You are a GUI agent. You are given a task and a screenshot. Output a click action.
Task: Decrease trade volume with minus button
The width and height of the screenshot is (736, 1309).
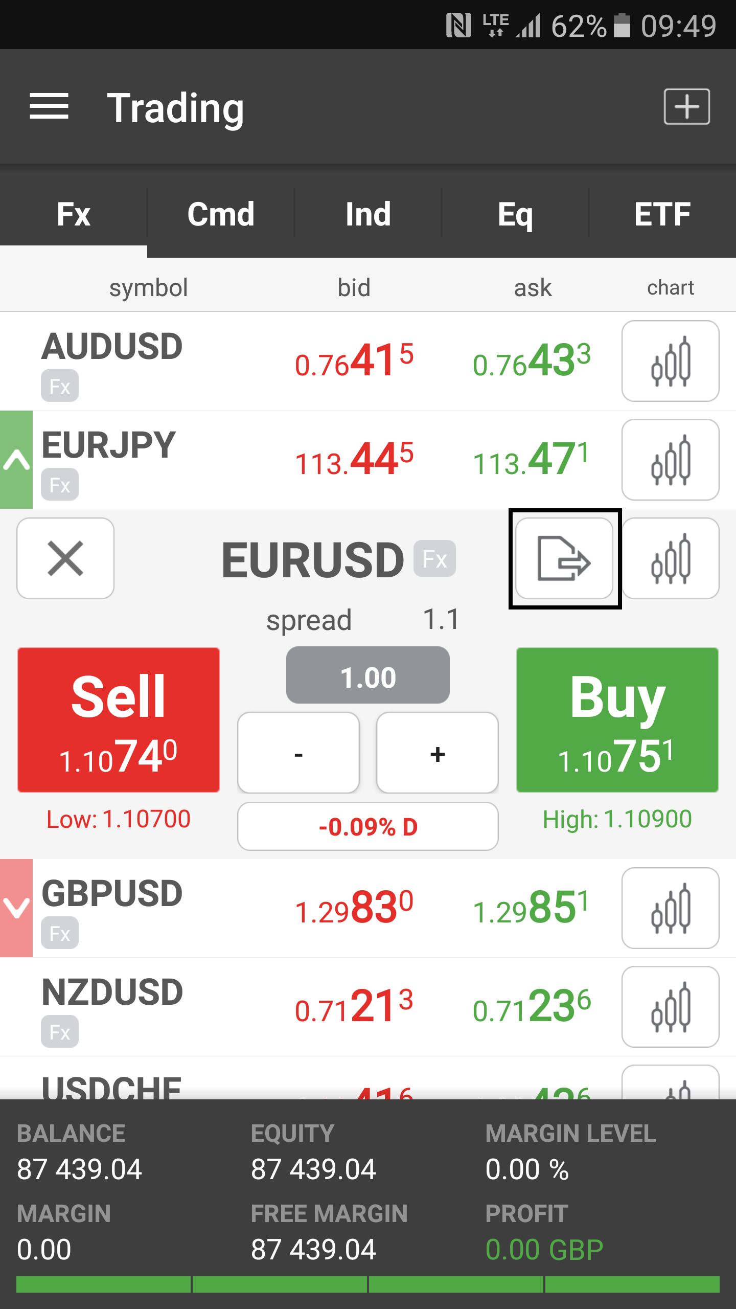pos(298,753)
